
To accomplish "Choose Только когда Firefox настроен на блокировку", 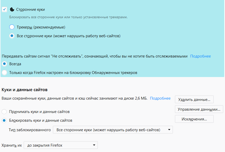I will coord(4,73).
